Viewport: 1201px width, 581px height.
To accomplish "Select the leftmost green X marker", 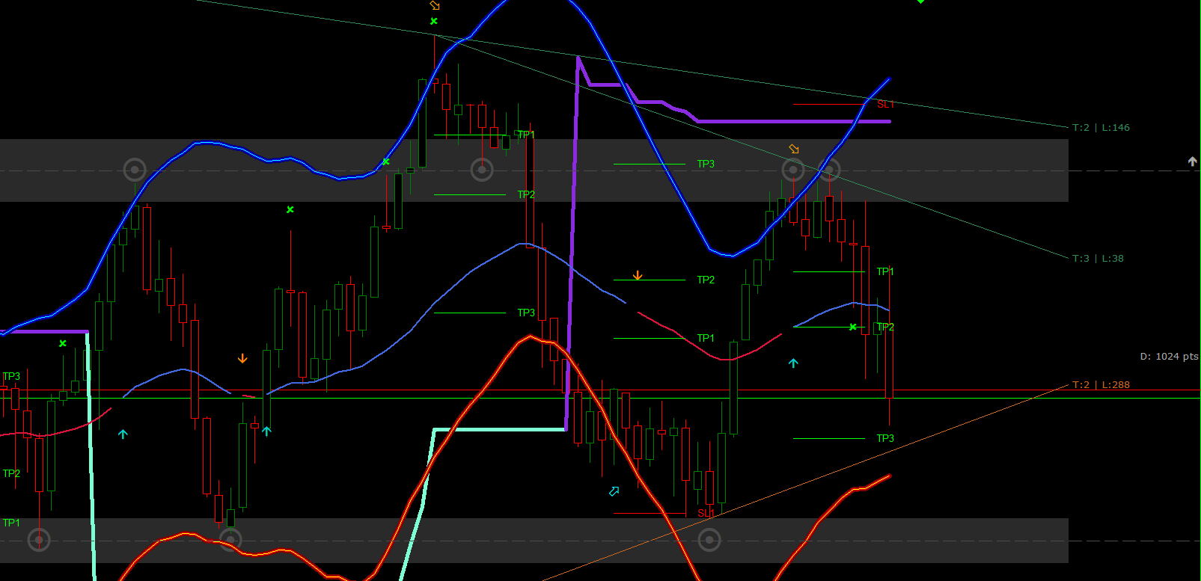I will coord(63,343).
